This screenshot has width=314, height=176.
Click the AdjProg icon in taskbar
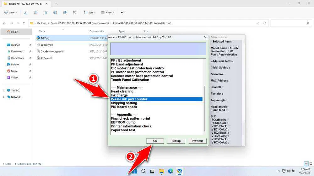179,171
